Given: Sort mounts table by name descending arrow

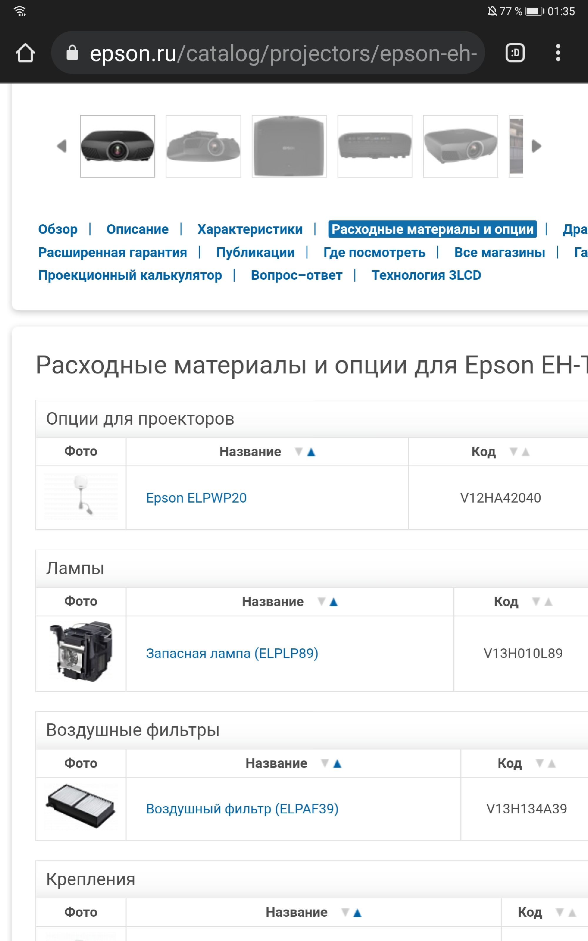Looking at the screenshot, I should point(345,912).
